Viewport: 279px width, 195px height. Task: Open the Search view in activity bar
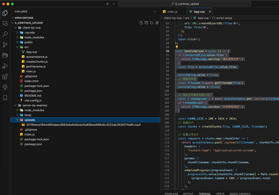pyautogui.click(x=5, y=34)
